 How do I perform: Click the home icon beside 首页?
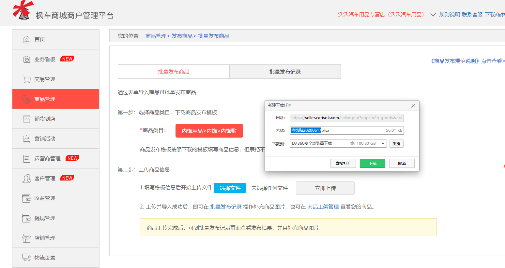[27, 40]
